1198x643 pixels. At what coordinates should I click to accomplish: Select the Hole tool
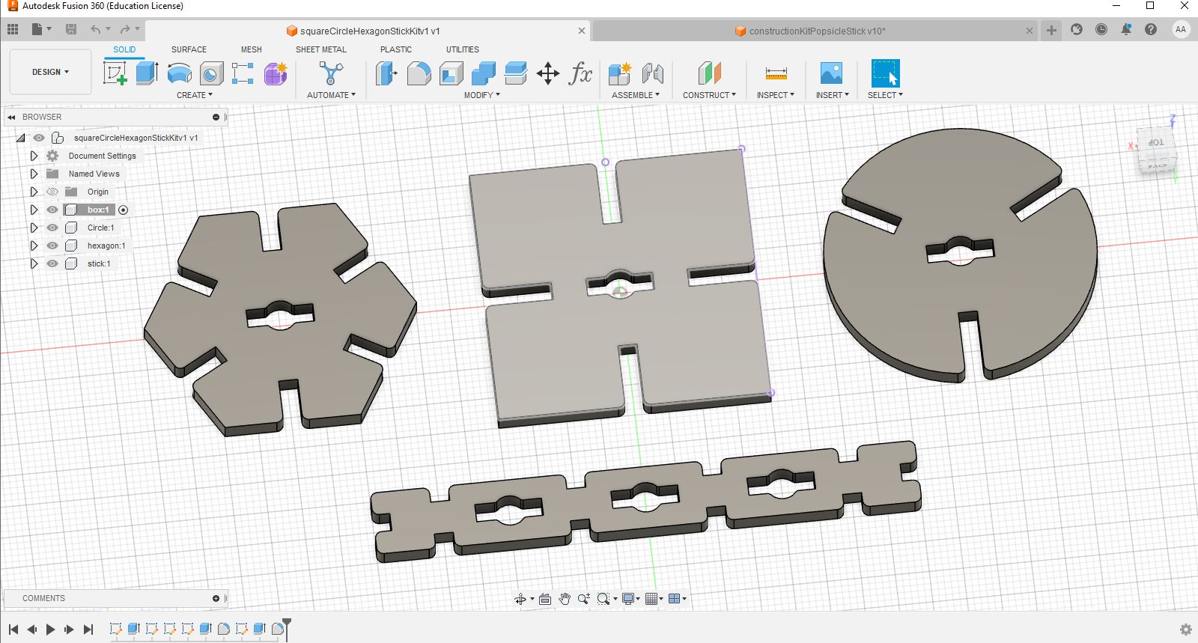point(211,73)
